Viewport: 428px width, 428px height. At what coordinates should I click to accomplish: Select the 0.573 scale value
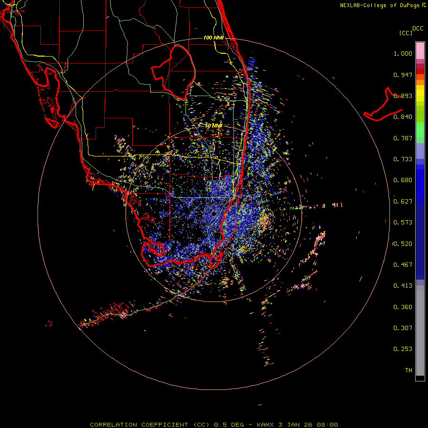[x=403, y=223]
